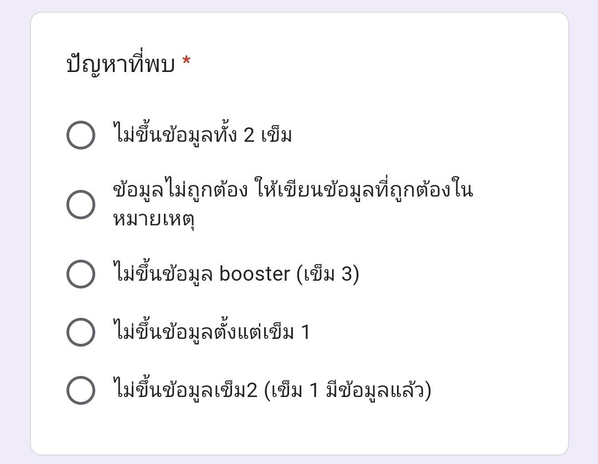Click the text ข้อมูลไม่ถูกต้อง ให้เขียนข้อมูลที่ถูกต้องใน

point(293,189)
